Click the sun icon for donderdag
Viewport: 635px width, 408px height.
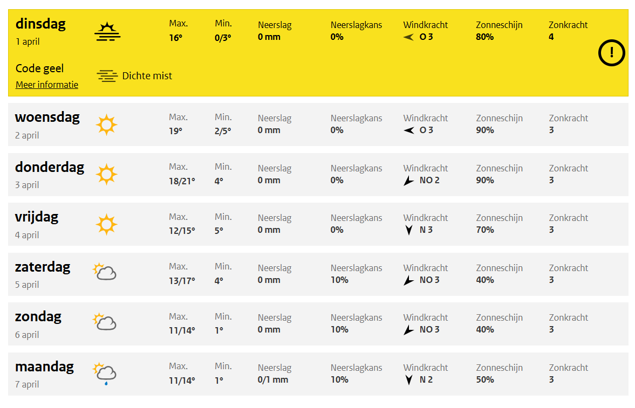(x=106, y=175)
